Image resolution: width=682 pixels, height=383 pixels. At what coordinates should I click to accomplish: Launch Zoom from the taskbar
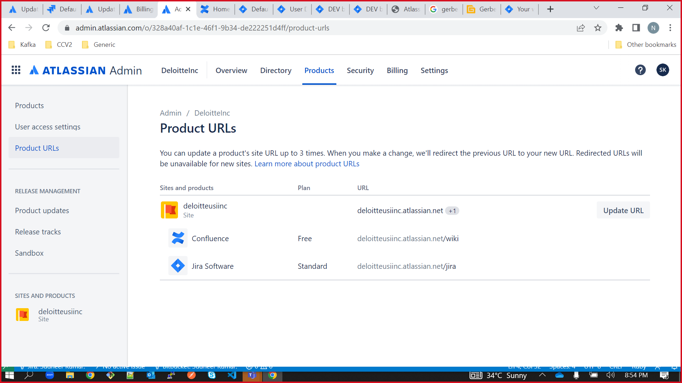coord(49,376)
